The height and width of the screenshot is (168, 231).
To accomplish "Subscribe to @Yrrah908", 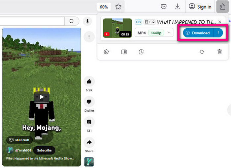I will pos(44,150).
